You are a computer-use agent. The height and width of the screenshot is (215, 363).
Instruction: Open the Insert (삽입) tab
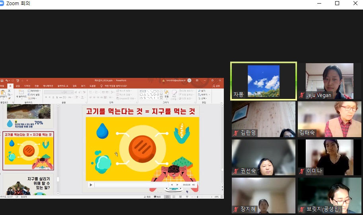[x=17, y=86]
